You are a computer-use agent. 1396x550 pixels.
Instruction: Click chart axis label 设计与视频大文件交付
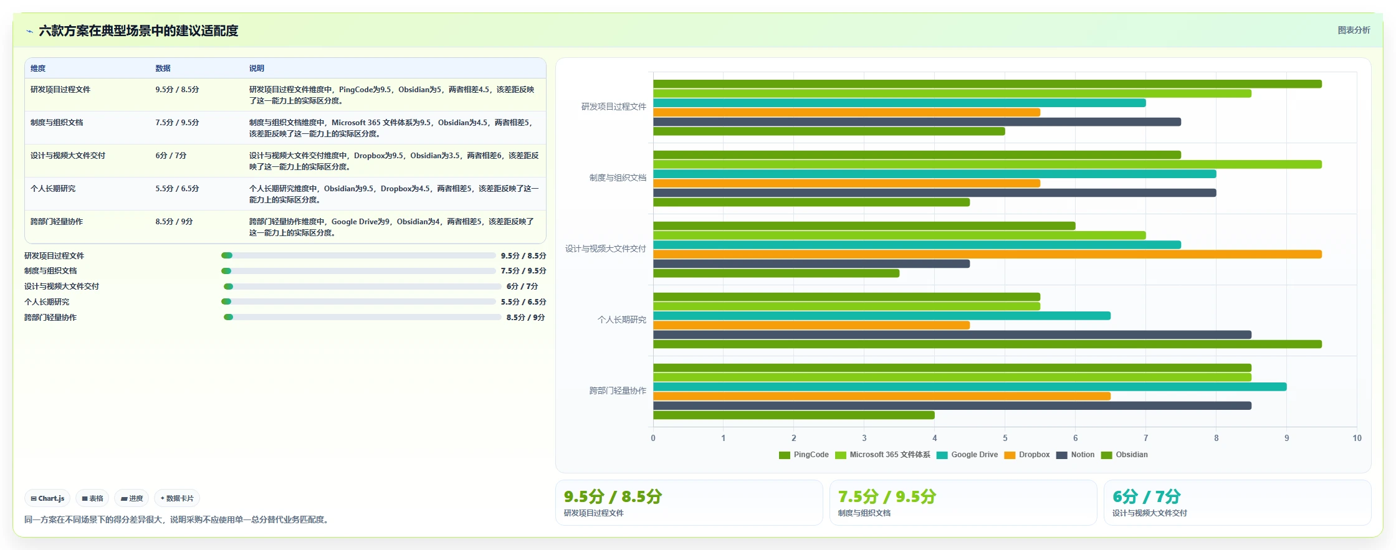click(x=605, y=249)
